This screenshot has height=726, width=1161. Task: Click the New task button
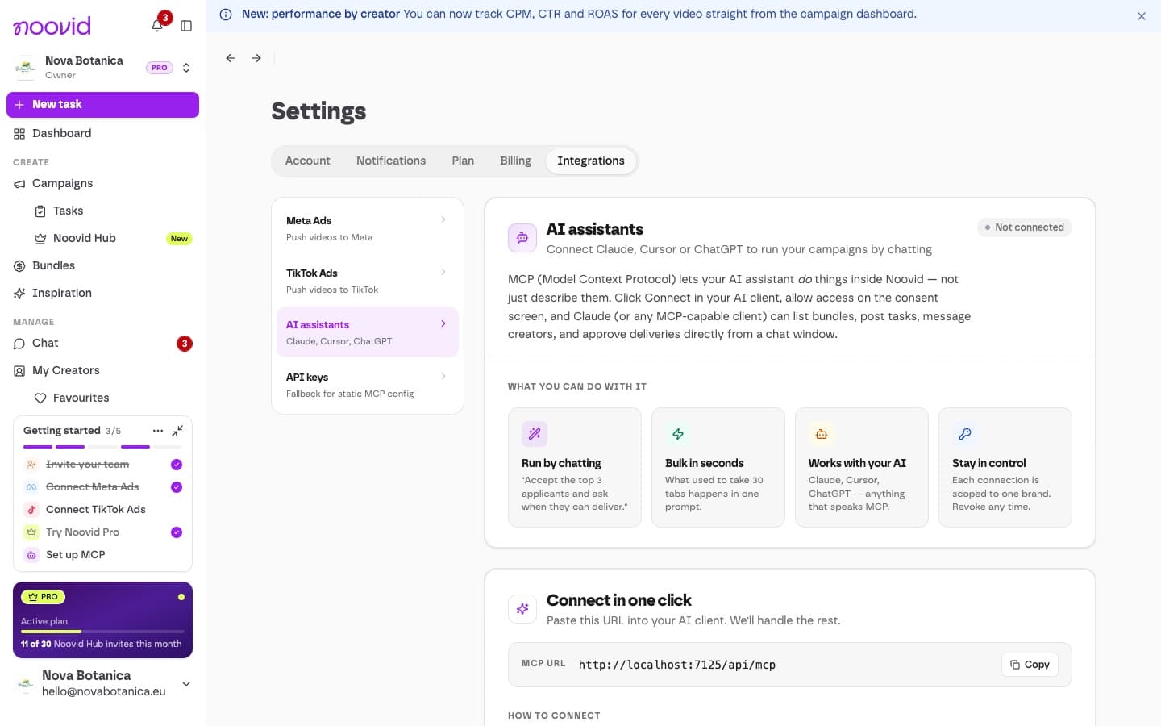point(103,105)
